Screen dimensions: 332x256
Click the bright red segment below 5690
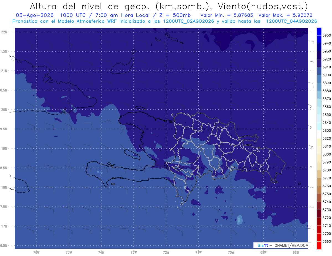[x=319, y=245]
